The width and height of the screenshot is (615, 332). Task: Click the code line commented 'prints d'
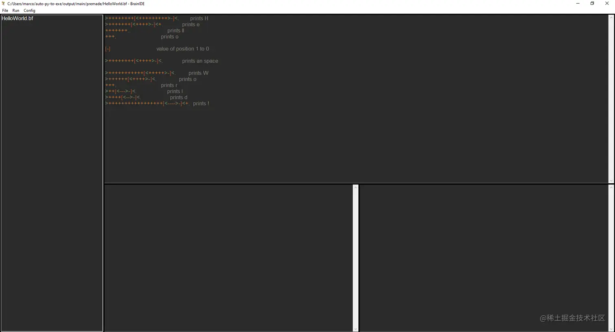pyautogui.click(x=146, y=98)
